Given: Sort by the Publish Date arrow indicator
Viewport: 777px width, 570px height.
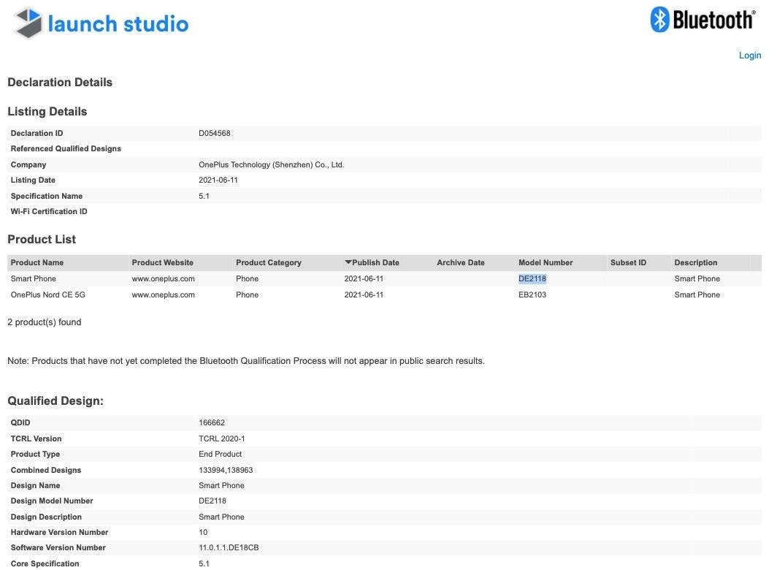Looking at the screenshot, I should [348, 262].
